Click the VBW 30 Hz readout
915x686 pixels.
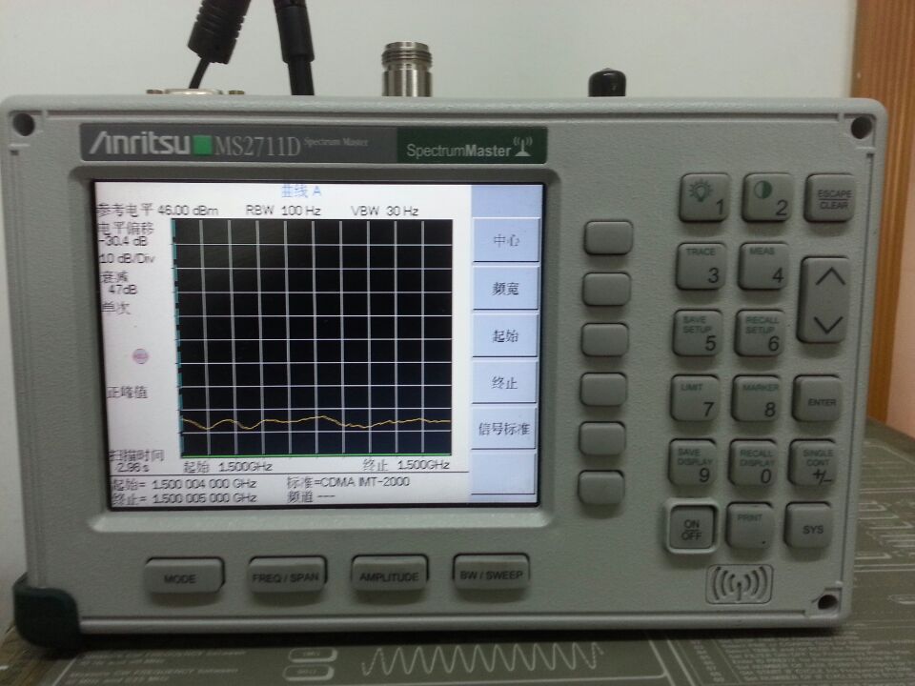click(x=384, y=211)
